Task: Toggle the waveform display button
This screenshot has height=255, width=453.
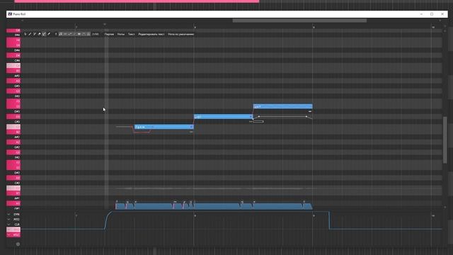Action: tap(79, 34)
